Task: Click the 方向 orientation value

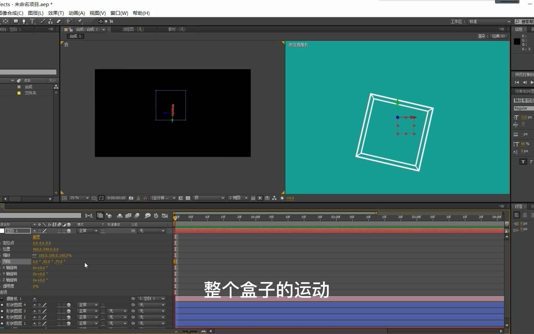Action: (49, 262)
